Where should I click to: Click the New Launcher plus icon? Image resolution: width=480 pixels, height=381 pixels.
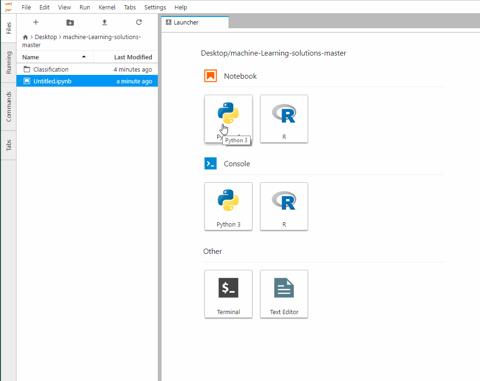(36, 22)
